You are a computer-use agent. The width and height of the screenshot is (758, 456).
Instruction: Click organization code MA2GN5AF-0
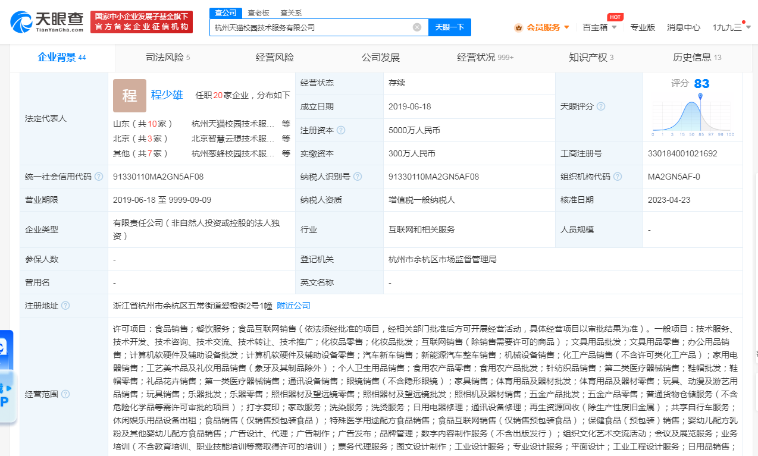[x=674, y=177]
